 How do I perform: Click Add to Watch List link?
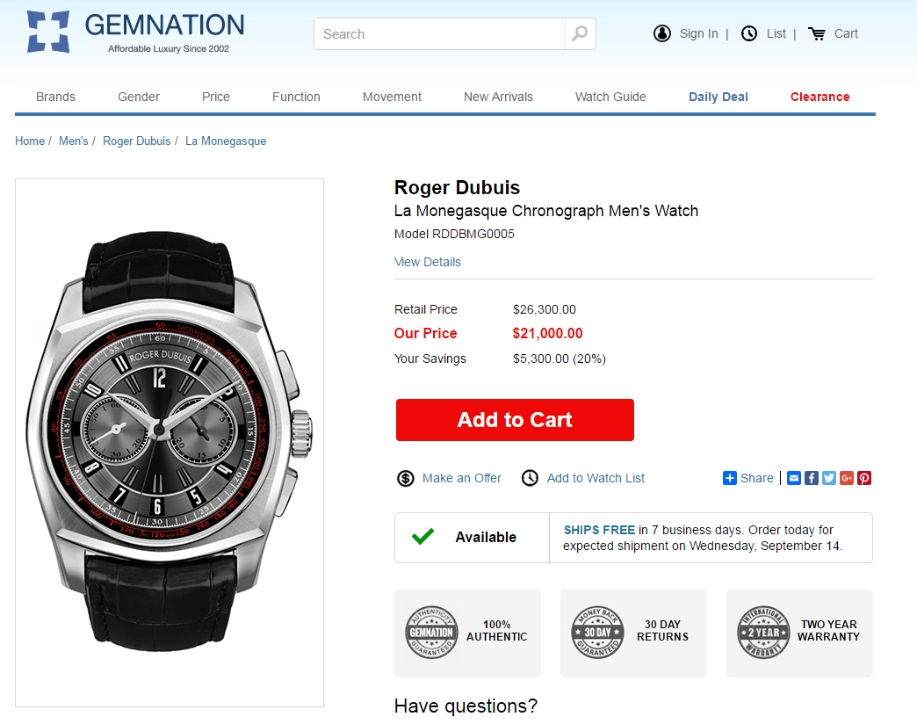point(596,478)
